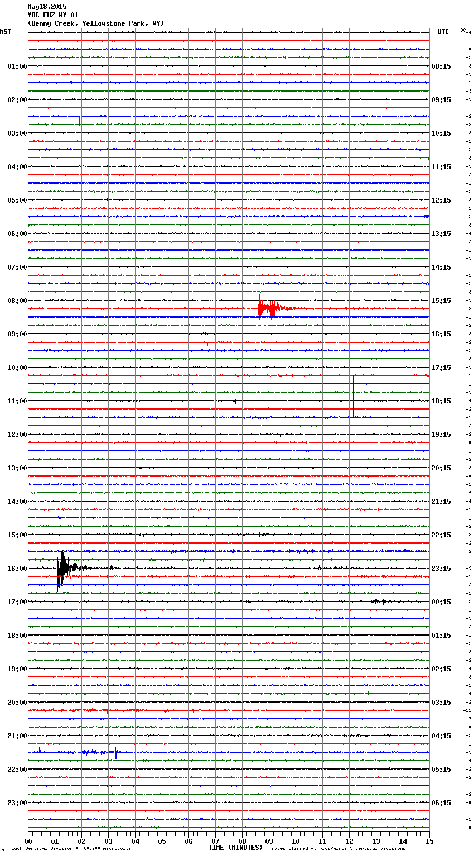Click the 17:15 UTC time label
The image size is (474, 856).
coord(441,368)
